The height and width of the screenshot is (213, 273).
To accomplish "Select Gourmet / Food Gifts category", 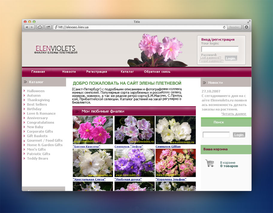I will (x=45, y=141).
